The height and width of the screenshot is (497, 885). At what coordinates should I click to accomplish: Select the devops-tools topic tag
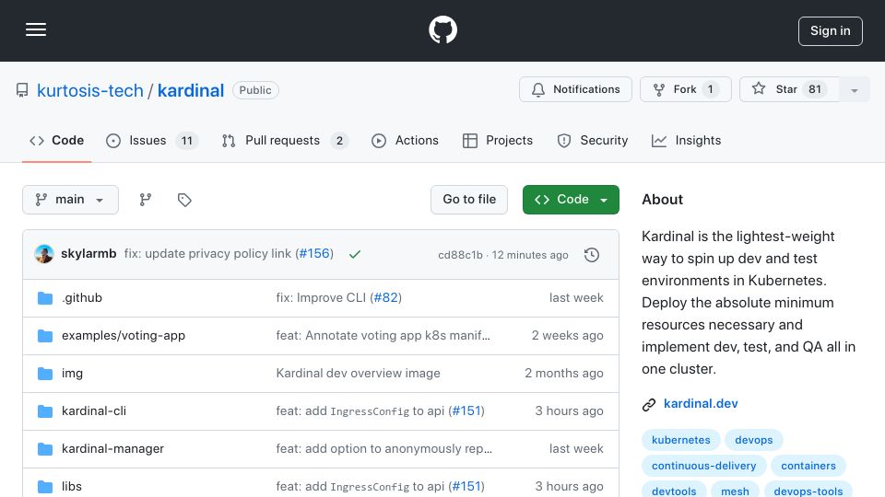point(808,491)
